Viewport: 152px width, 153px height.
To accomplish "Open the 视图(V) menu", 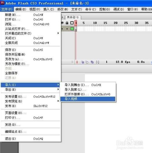I will click(x=35, y=9).
